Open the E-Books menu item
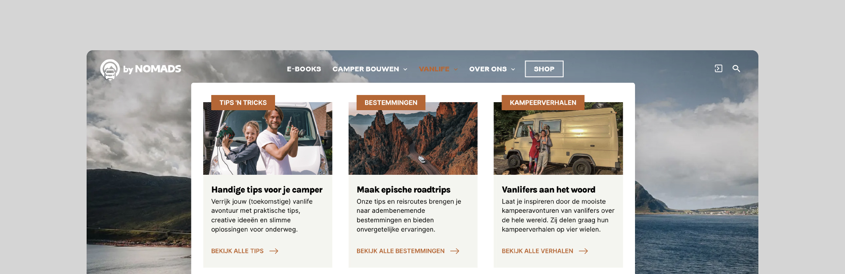Screen dimensions: 845x274 pos(304,69)
